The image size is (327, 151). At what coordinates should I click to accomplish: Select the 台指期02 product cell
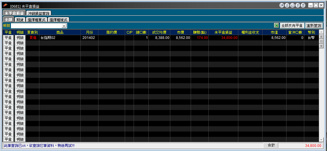click(60, 38)
